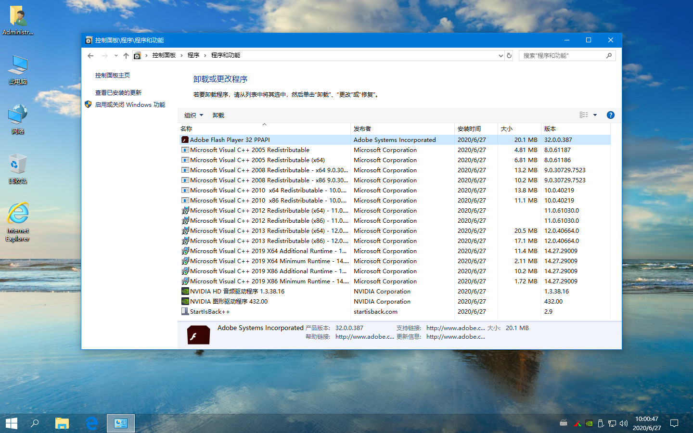Sort by the 名称 column header
This screenshot has width=693, height=433.
pos(264,128)
